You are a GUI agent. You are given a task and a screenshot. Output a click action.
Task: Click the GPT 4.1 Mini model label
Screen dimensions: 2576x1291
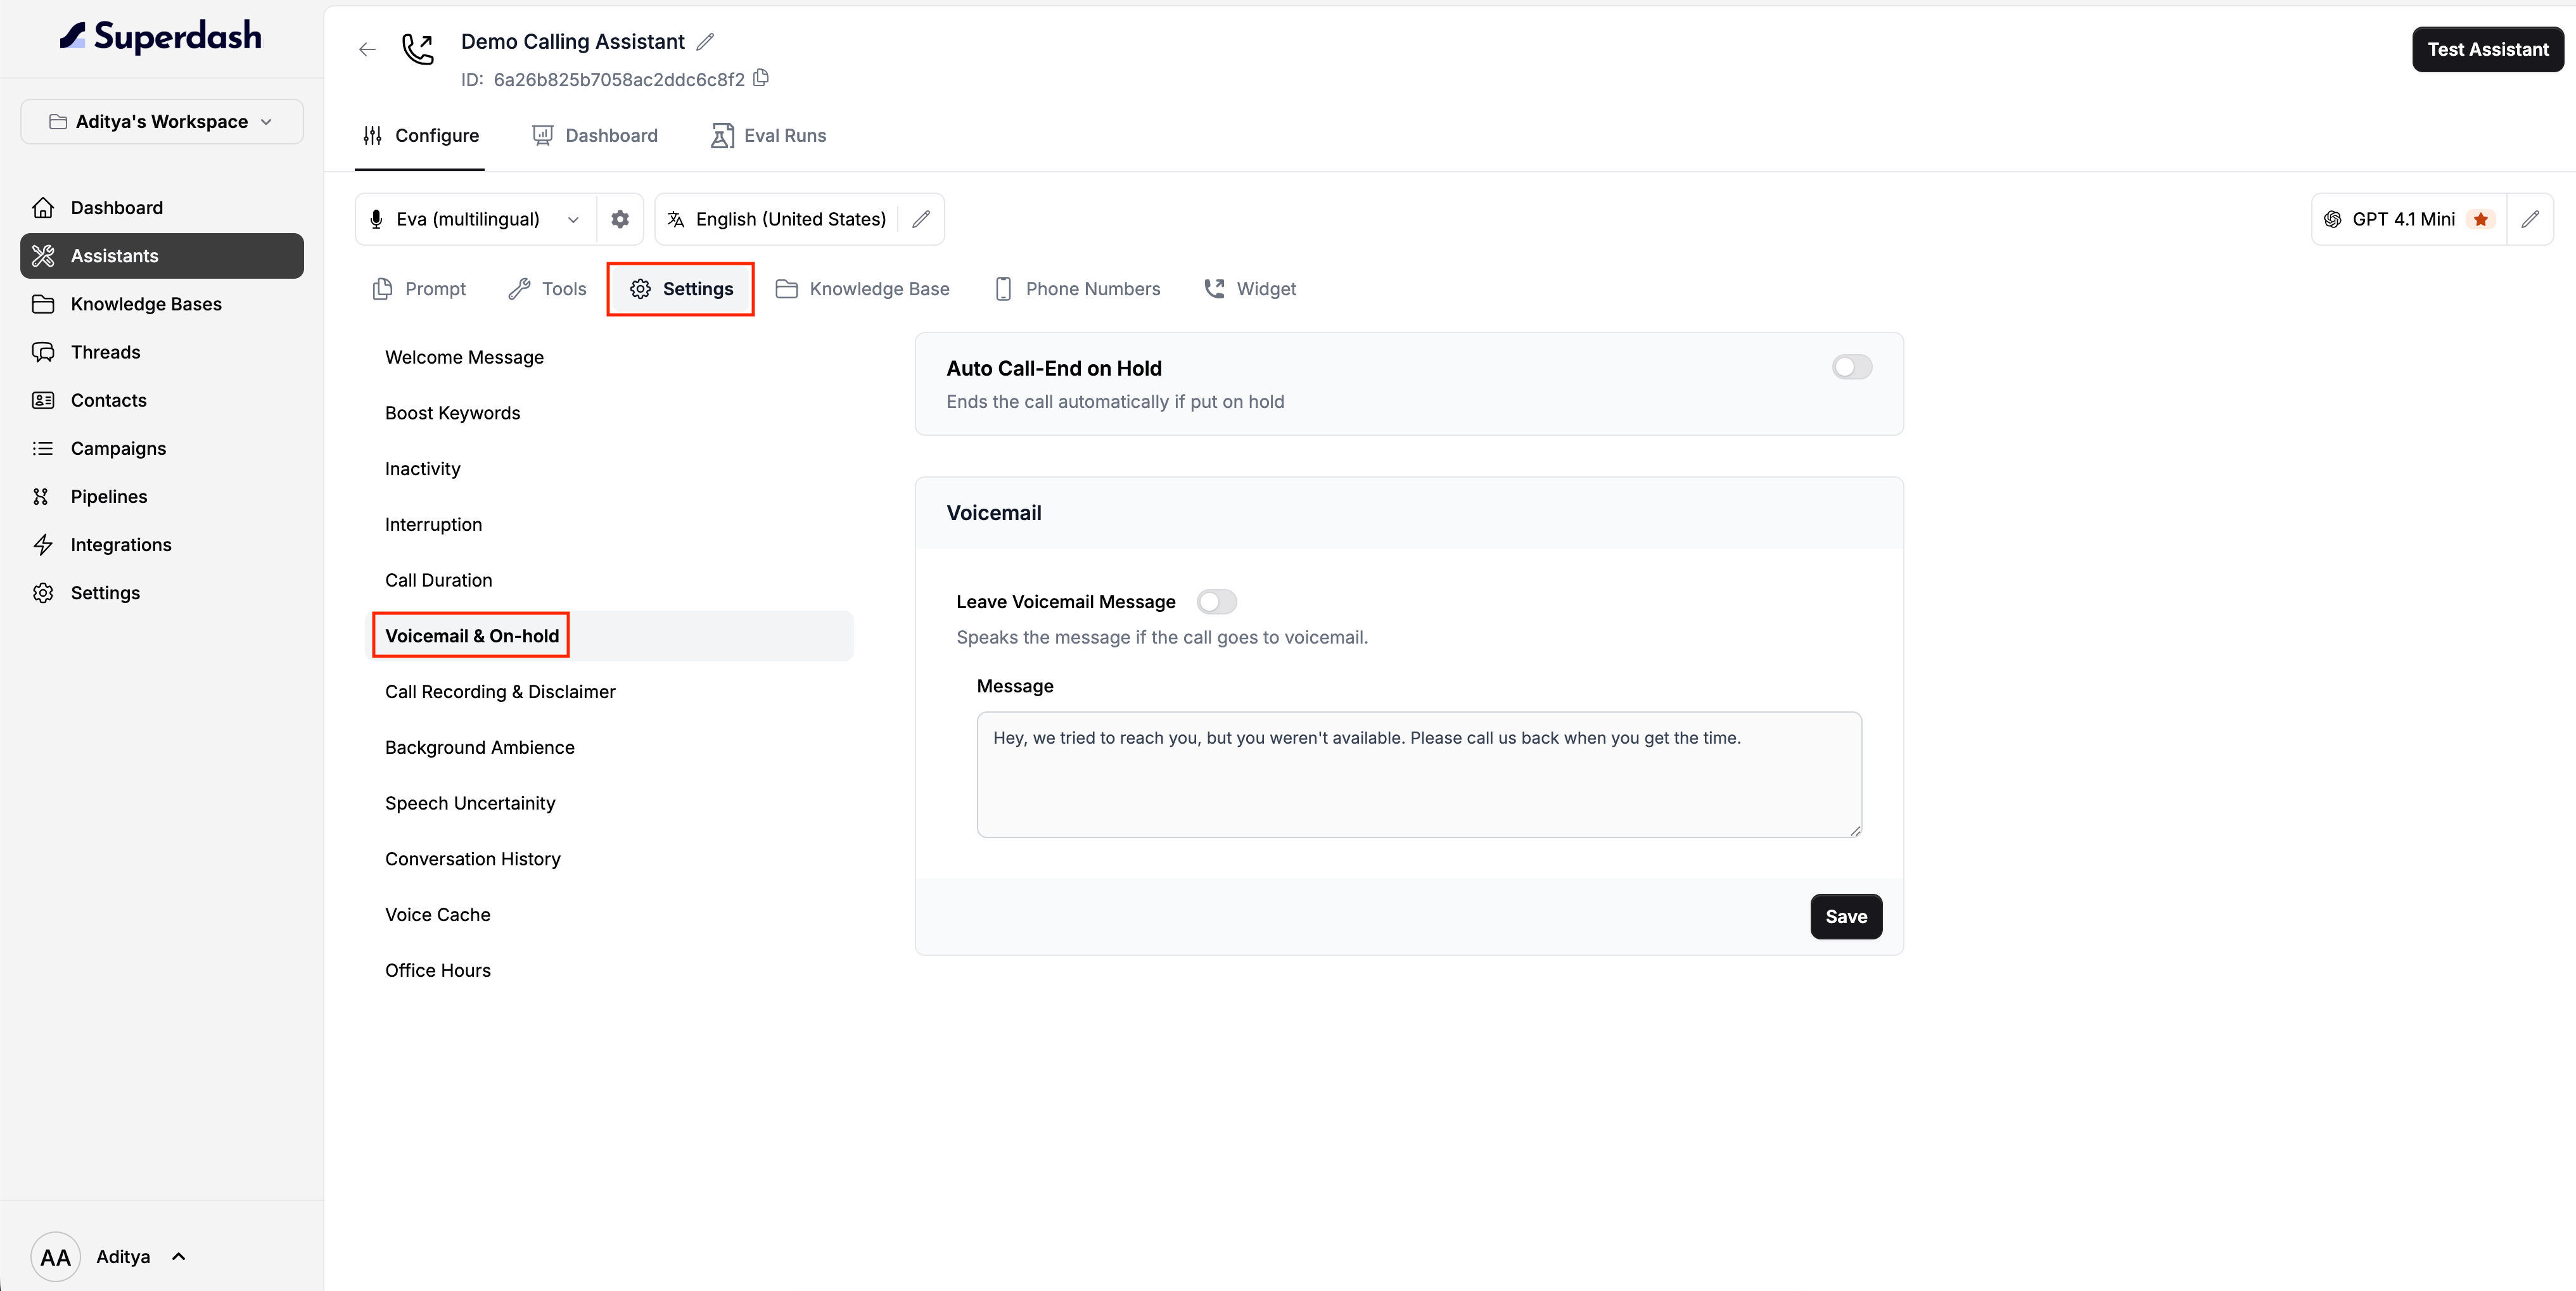pos(2403,219)
